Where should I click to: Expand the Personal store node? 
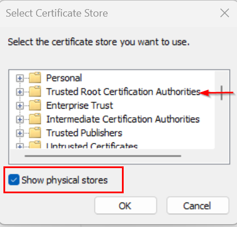(x=19, y=78)
